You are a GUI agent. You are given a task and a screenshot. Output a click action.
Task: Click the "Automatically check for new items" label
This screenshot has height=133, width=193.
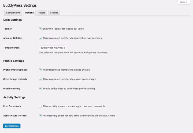pyautogui.click(x=79, y=116)
